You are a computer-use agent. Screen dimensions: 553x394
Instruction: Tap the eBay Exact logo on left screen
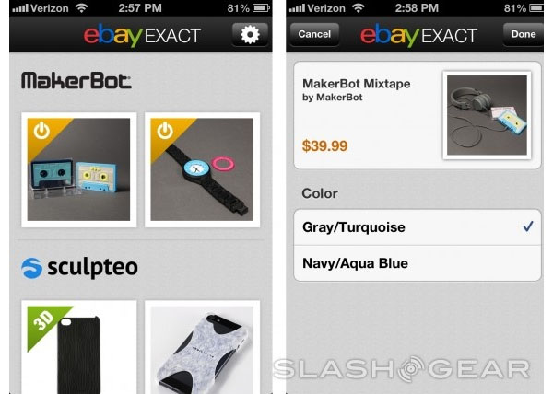point(142,35)
